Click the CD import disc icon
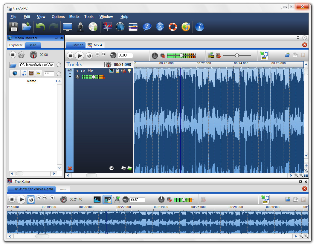The height and width of the screenshot is (248, 316). (93, 27)
